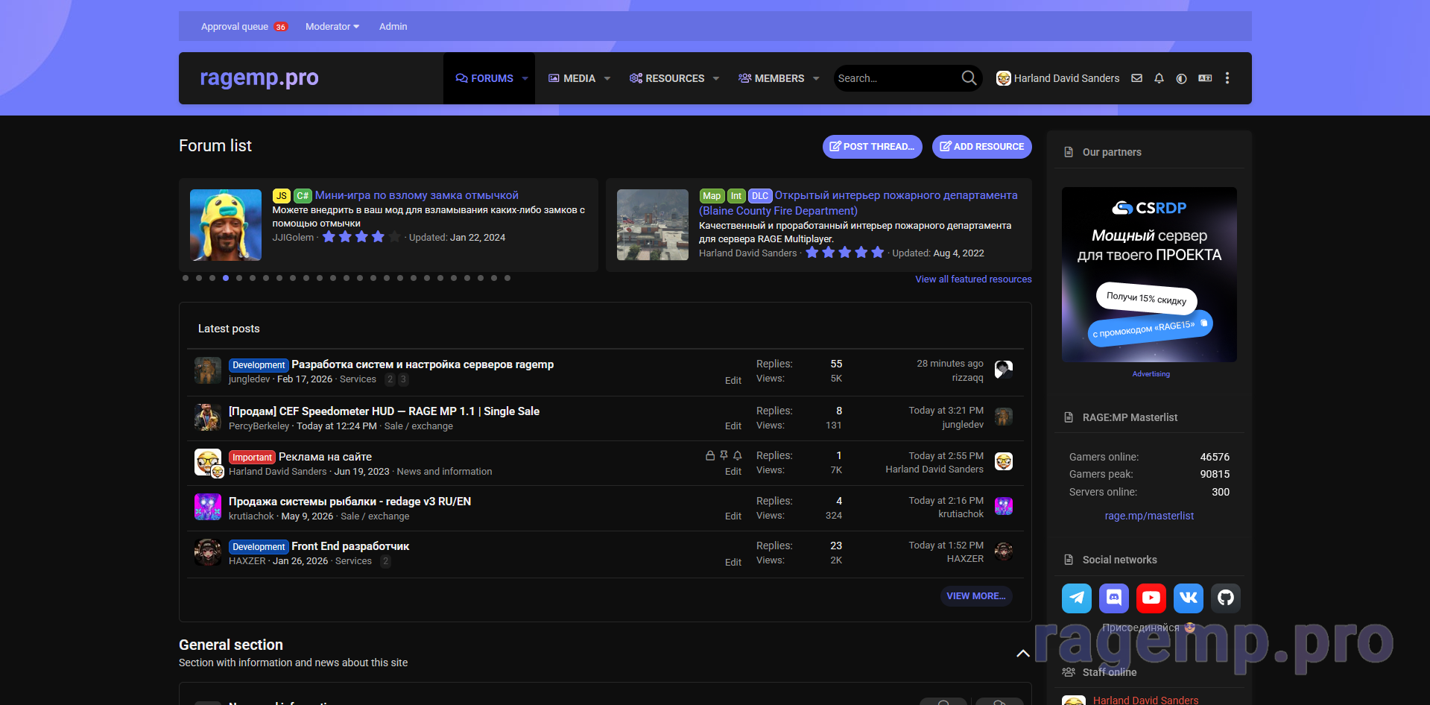Open thread Разработка систем и настройка серверов ragemp

click(423, 364)
